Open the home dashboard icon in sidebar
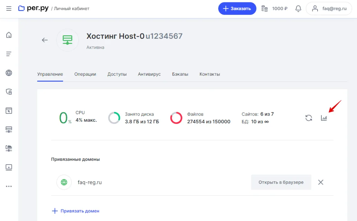This screenshot has height=221, width=357. pos(9,35)
